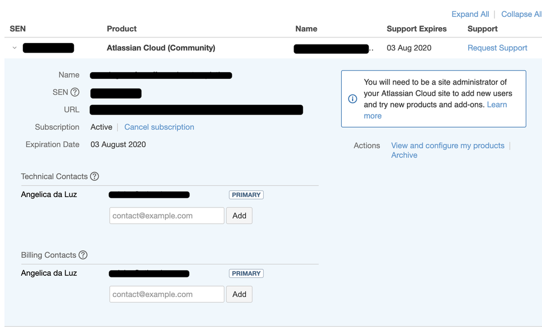Screen dimensions: 542x329
Task: Focus the Technical Contacts email field
Action: pos(167,216)
